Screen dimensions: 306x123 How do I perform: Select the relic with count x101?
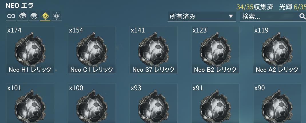pyautogui.click(x=30, y=103)
